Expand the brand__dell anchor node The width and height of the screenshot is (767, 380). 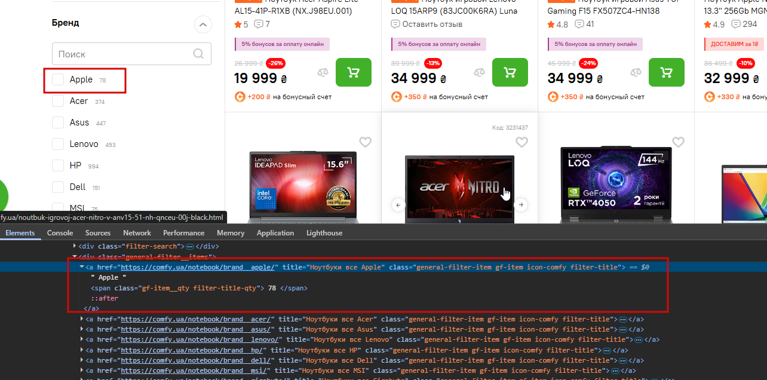[x=82, y=360]
